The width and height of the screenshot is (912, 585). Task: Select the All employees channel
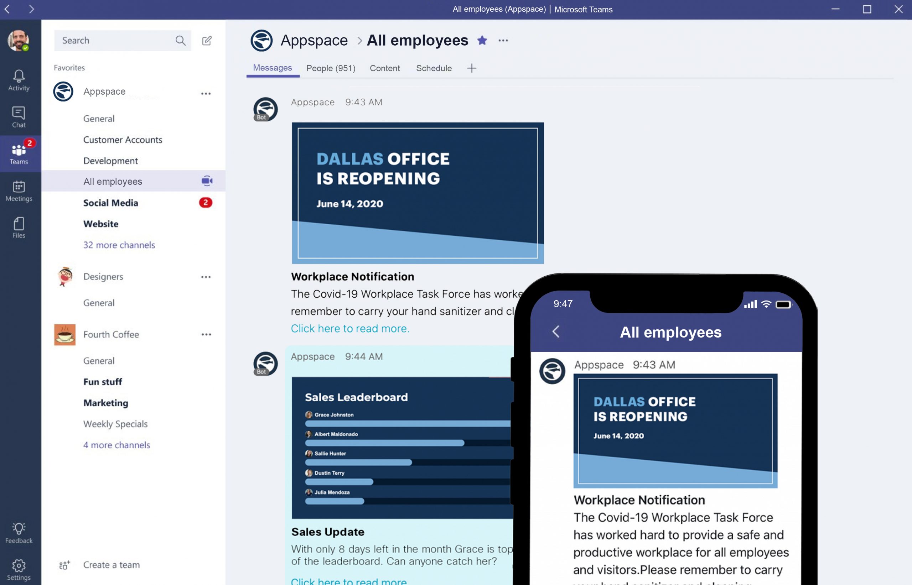(133, 181)
